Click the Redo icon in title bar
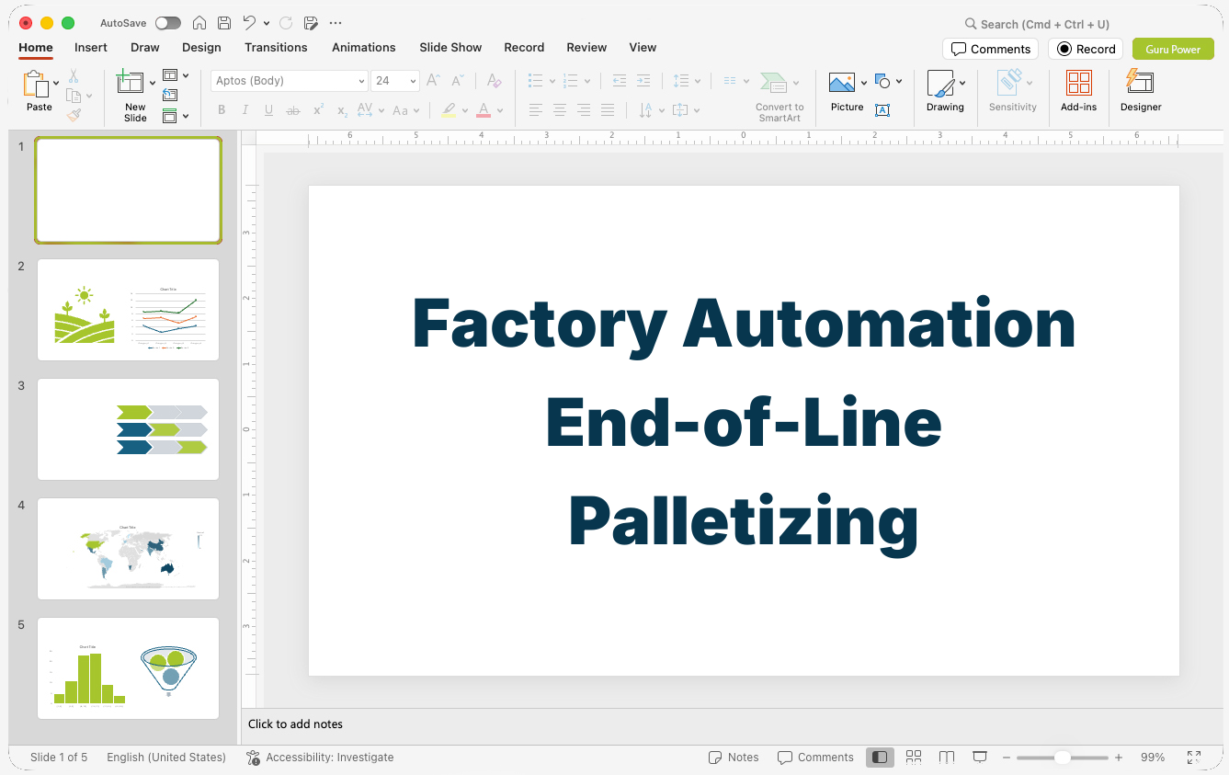 coord(286,23)
